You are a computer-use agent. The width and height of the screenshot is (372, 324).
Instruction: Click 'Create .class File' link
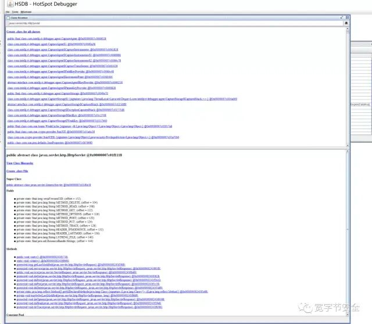[x=17, y=171]
